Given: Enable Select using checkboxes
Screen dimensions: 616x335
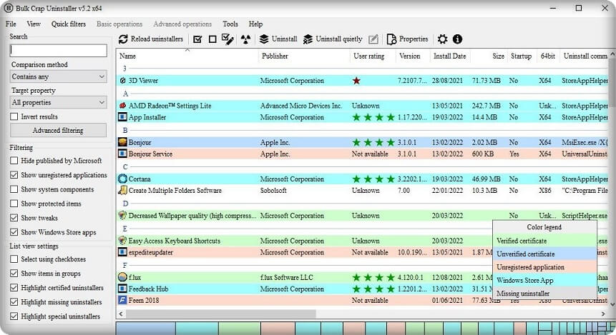Looking at the screenshot, I should tap(14, 259).
